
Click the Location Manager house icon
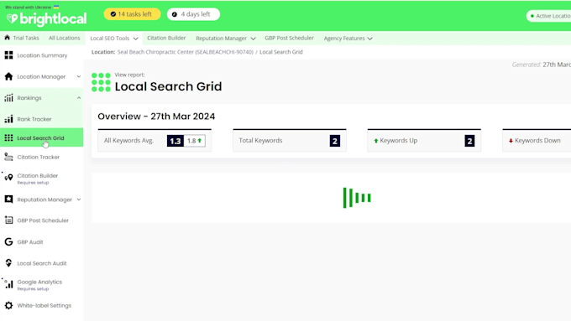click(x=8, y=76)
